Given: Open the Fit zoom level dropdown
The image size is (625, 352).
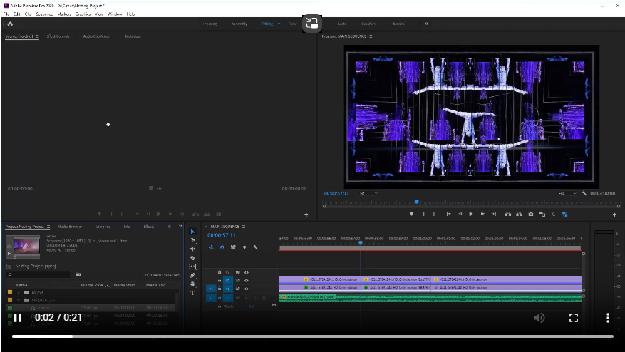Looking at the screenshot, I should click(368, 193).
